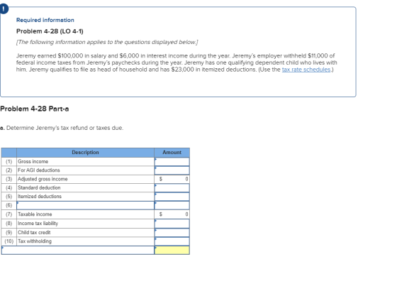The height and width of the screenshot is (301, 397).
Task: Select the Gross income amount field
Action: click(x=172, y=162)
